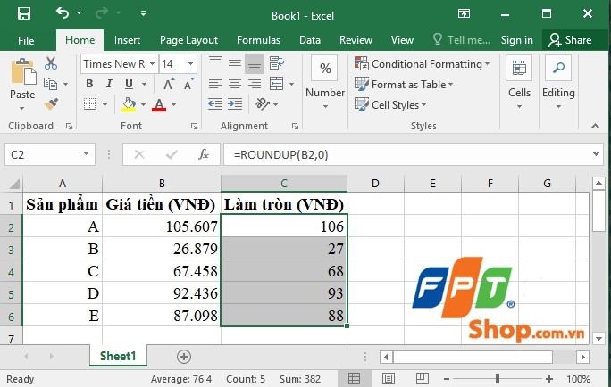
Task: Customize Quick Access Toolbar arrow
Action: (144, 13)
